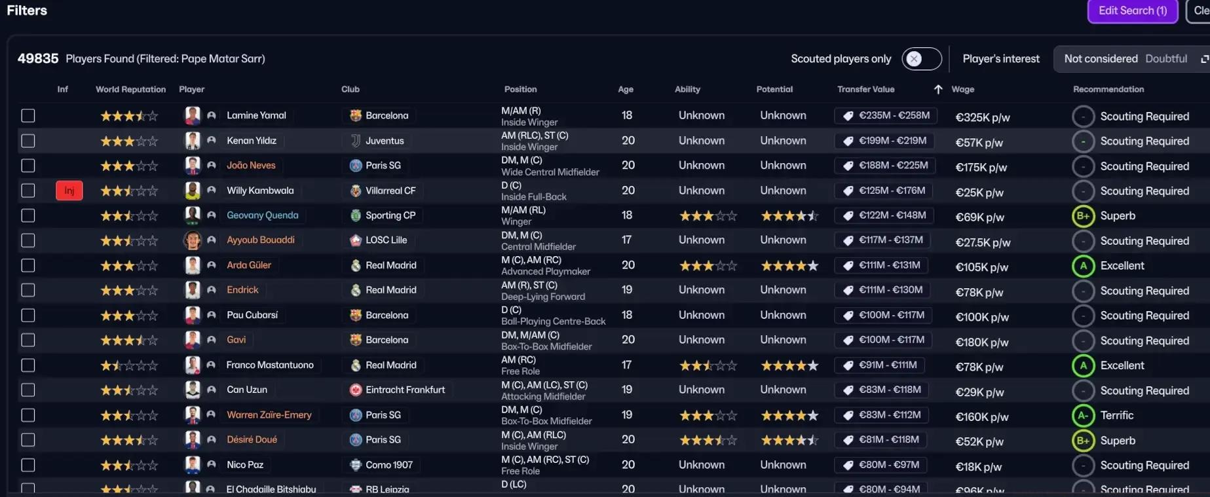Click the red Inj injury status icon
This screenshot has height=497, width=1210.
coord(69,191)
